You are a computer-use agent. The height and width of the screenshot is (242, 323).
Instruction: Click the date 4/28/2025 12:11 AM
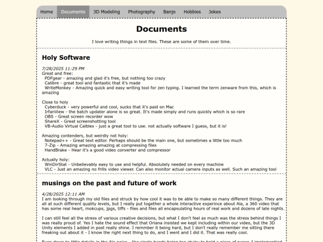tap(63, 194)
